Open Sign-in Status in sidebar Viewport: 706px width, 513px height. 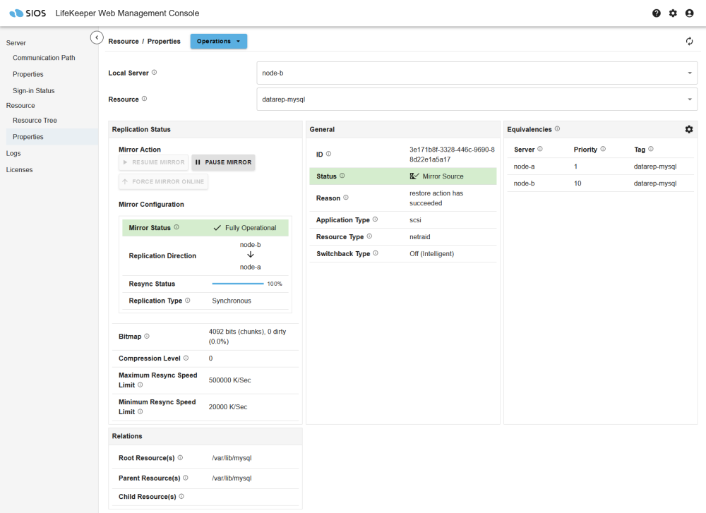(33, 90)
